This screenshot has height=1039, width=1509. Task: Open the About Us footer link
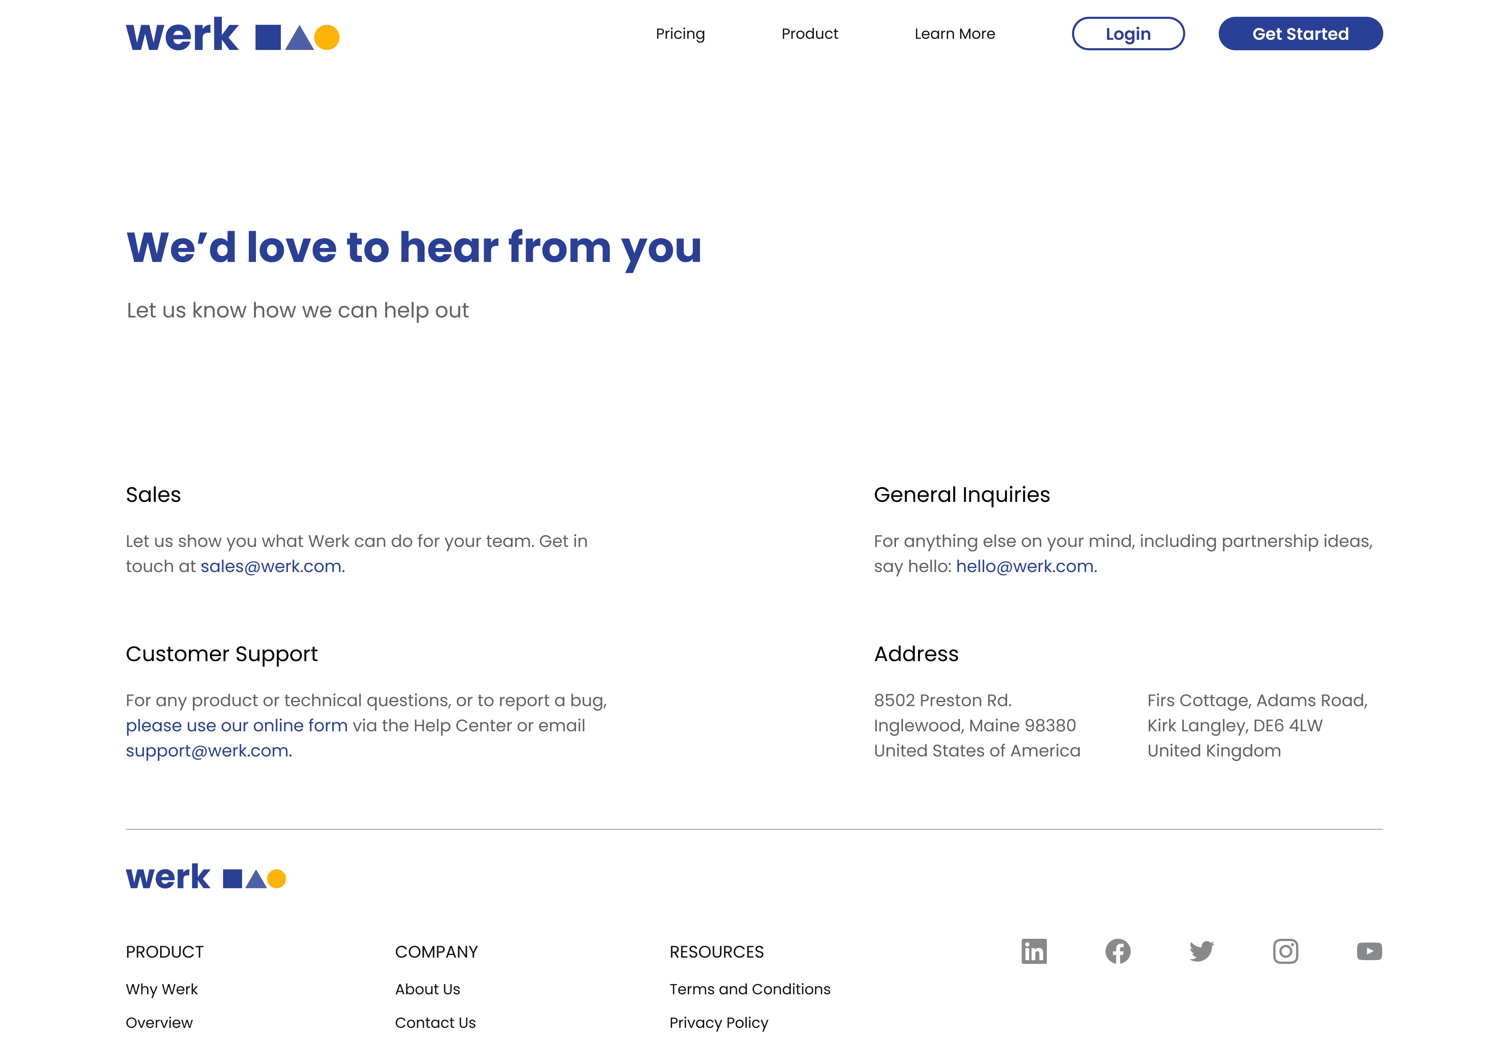[x=427, y=989]
